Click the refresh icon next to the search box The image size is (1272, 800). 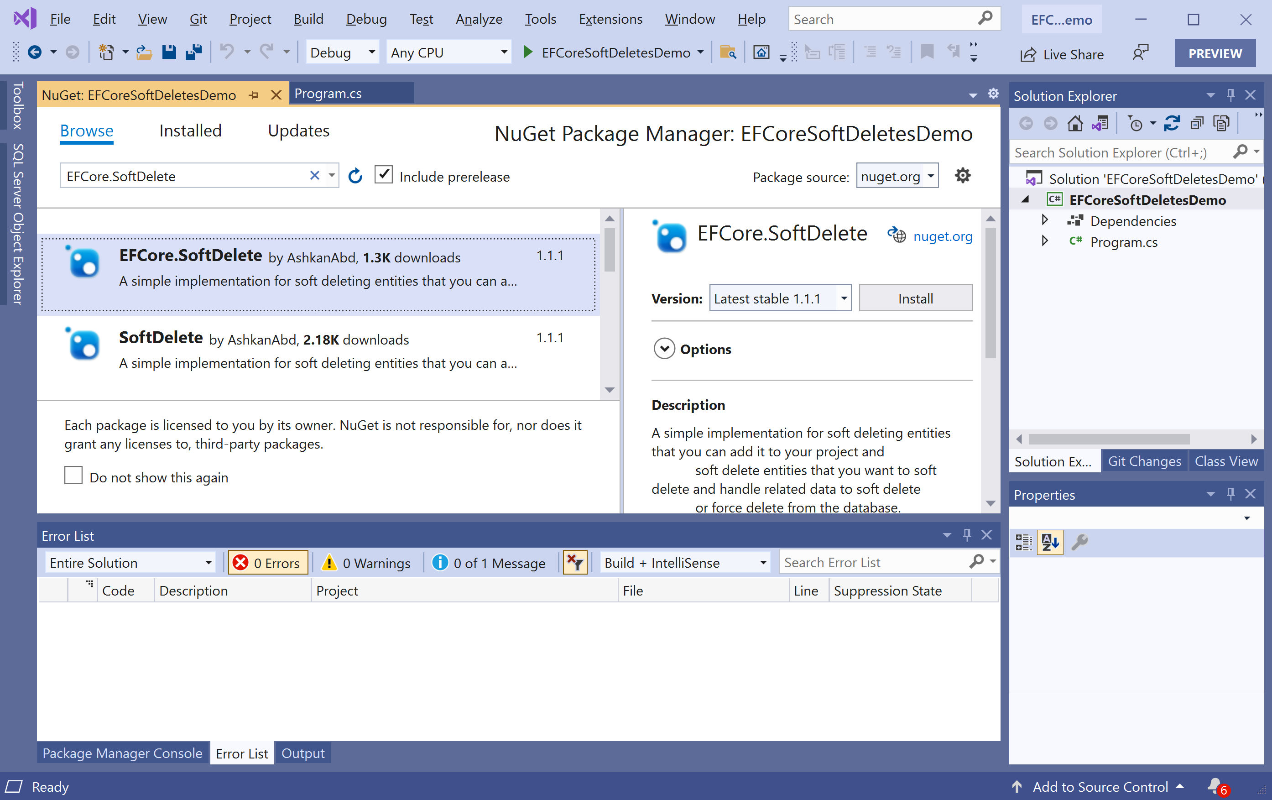pyautogui.click(x=355, y=176)
